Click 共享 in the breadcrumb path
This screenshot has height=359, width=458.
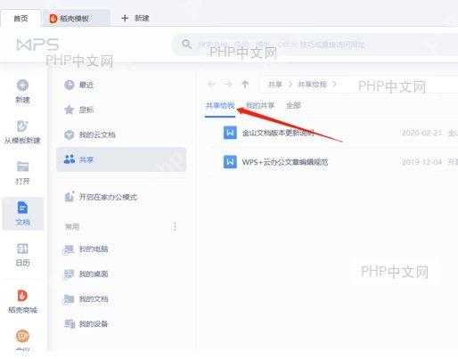275,85
